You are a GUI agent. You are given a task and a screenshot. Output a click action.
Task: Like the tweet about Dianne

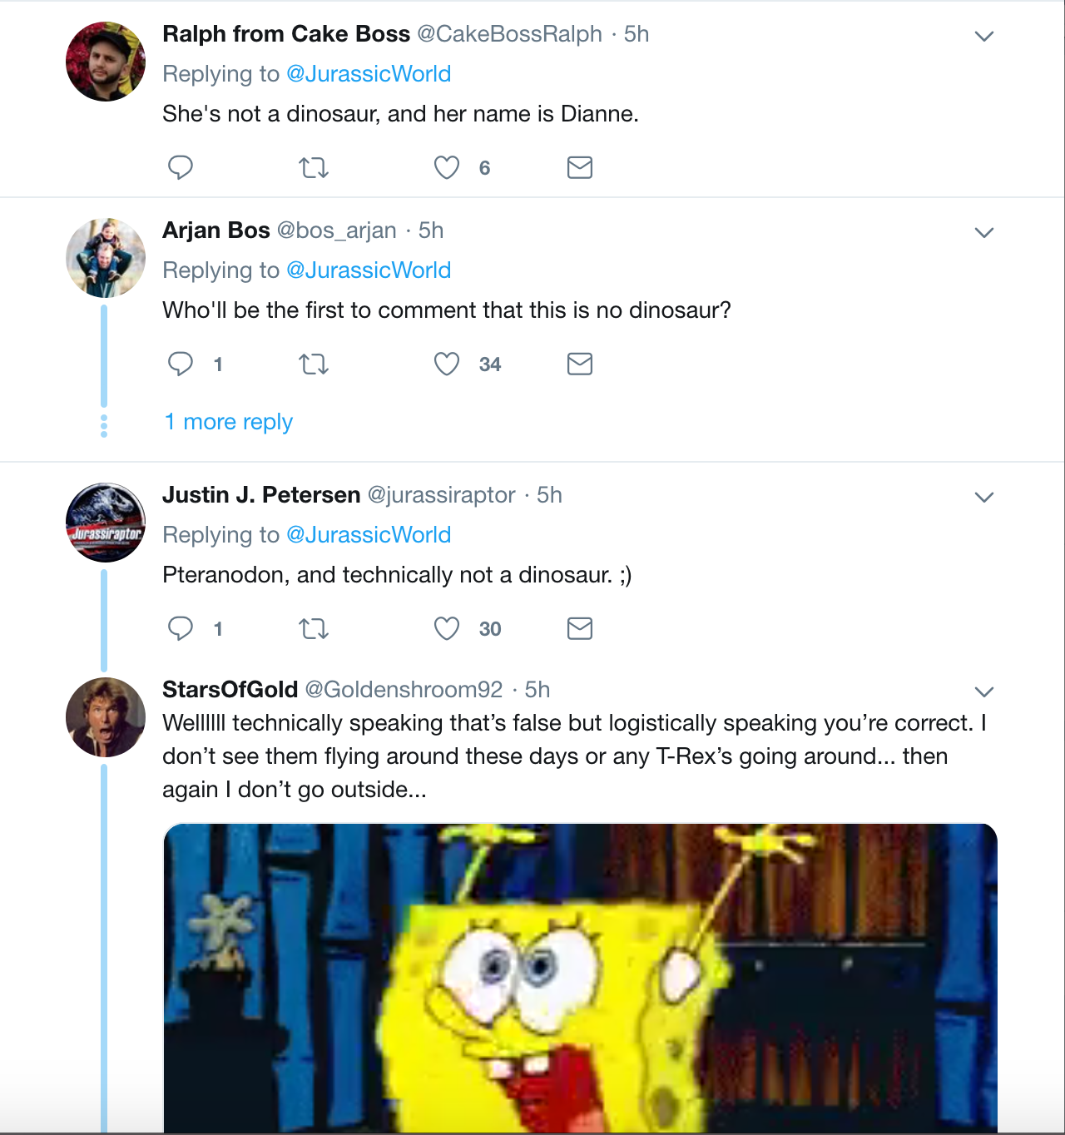447,167
